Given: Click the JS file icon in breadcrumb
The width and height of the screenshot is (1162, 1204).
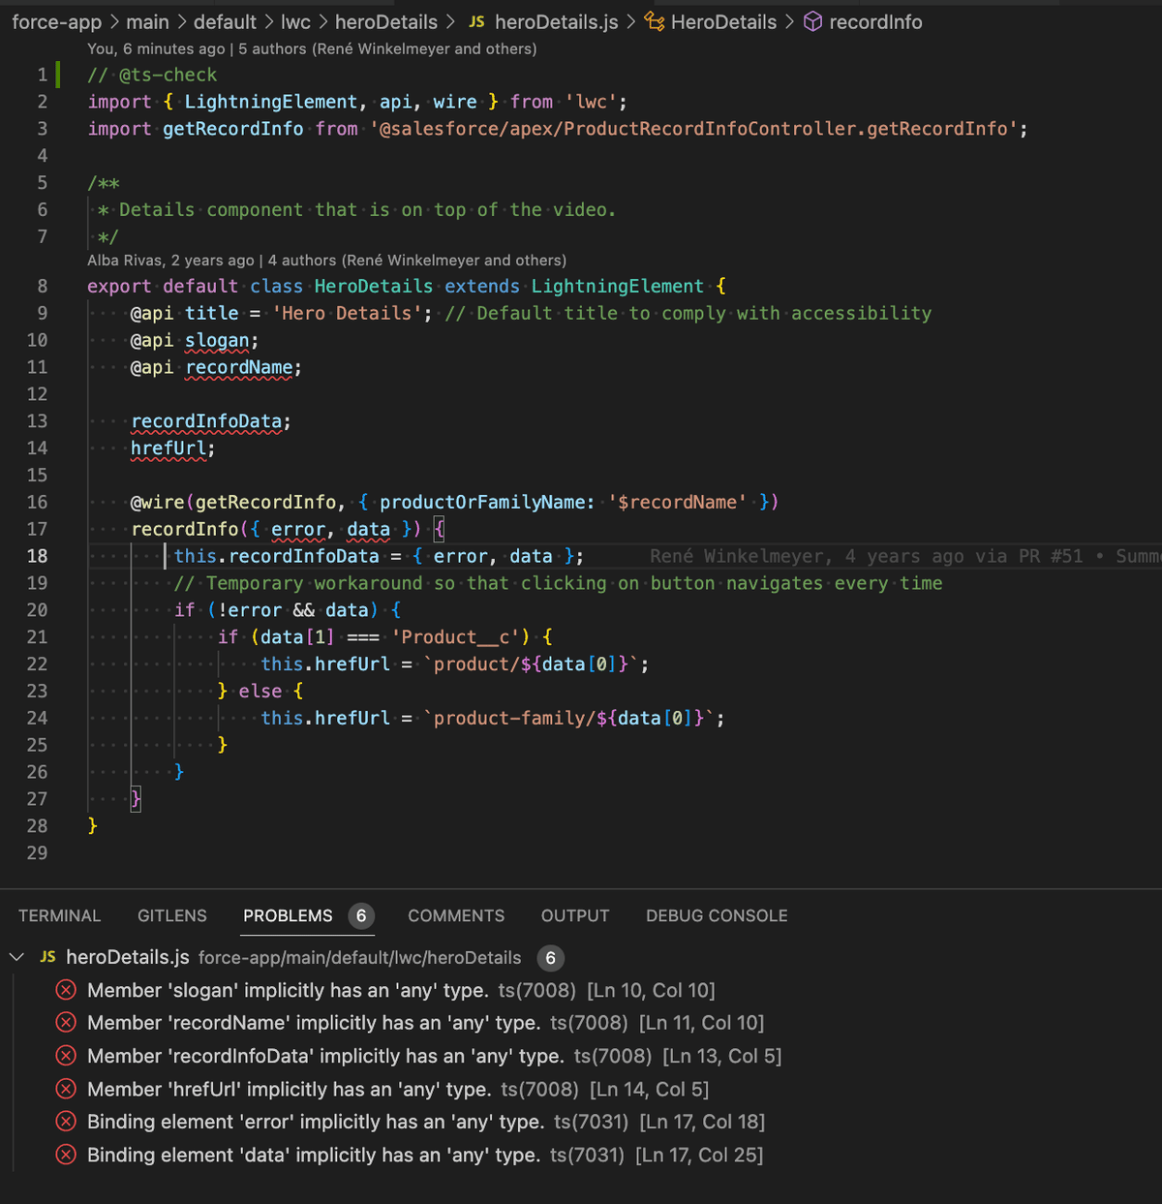Looking at the screenshot, I should (x=476, y=21).
